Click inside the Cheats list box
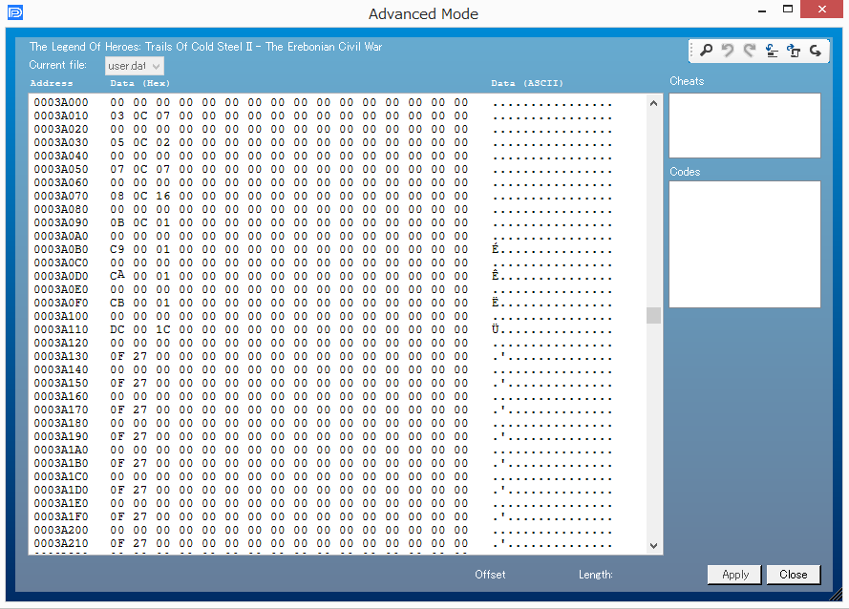849x609 pixels. 745,126
